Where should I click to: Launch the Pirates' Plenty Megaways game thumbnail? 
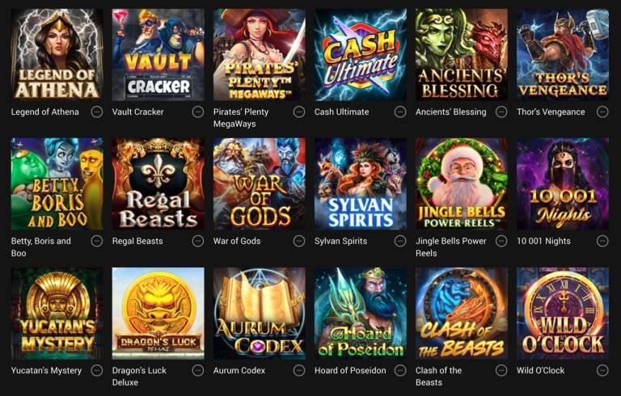(260, 55)
